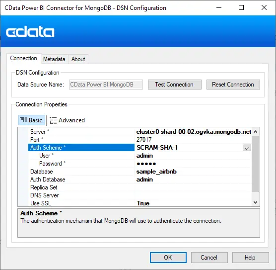The height and width of the screenshot is (270, 276).
Task: Open Help for the DSN dialog
Action: point(250,258)
